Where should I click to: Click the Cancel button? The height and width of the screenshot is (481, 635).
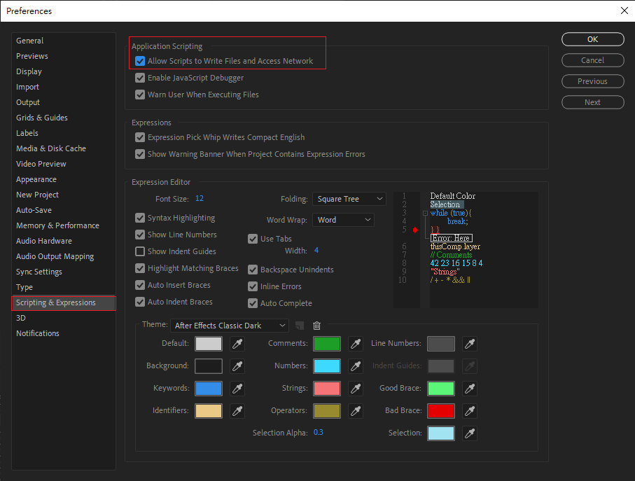point(592,60)
